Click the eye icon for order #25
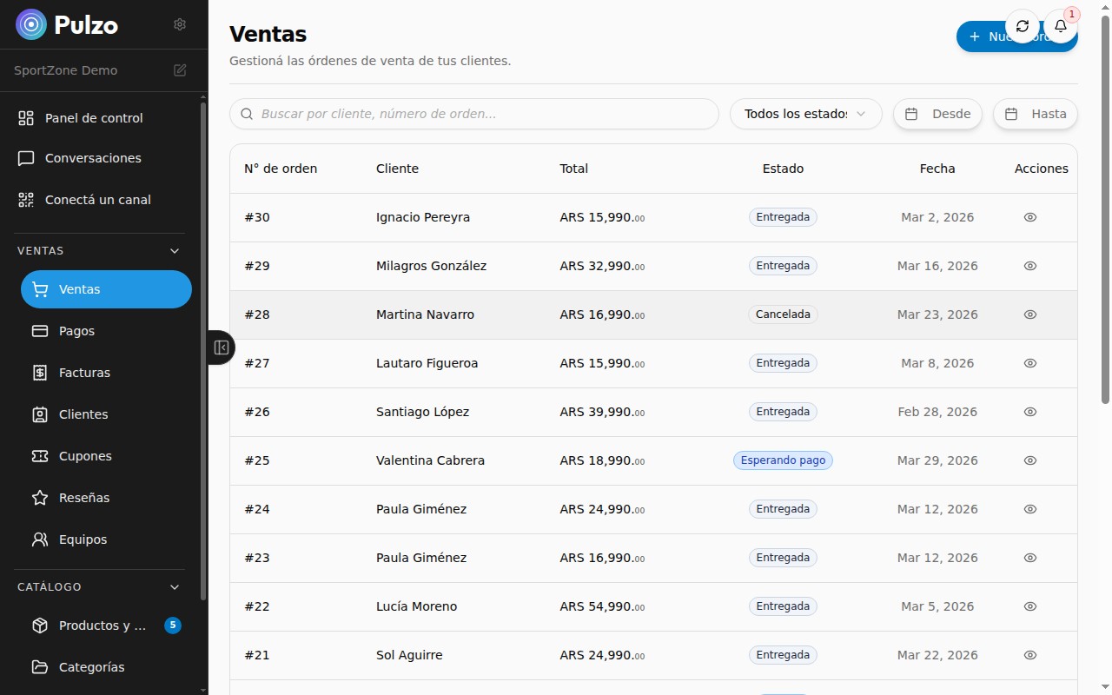This screenshot has width=1112, height=695. click(1030, 460)
